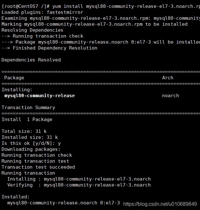Screen dimensions: 200x210
Task: Click the 'Loaded plugins: fastestmirror' line
Action: [42, 12]
